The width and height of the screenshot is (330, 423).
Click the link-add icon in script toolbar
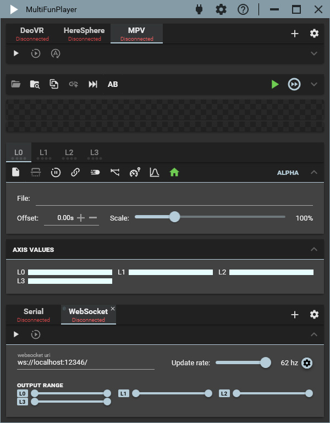73,85
